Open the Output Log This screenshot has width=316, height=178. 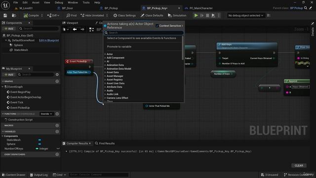[39, 175]
